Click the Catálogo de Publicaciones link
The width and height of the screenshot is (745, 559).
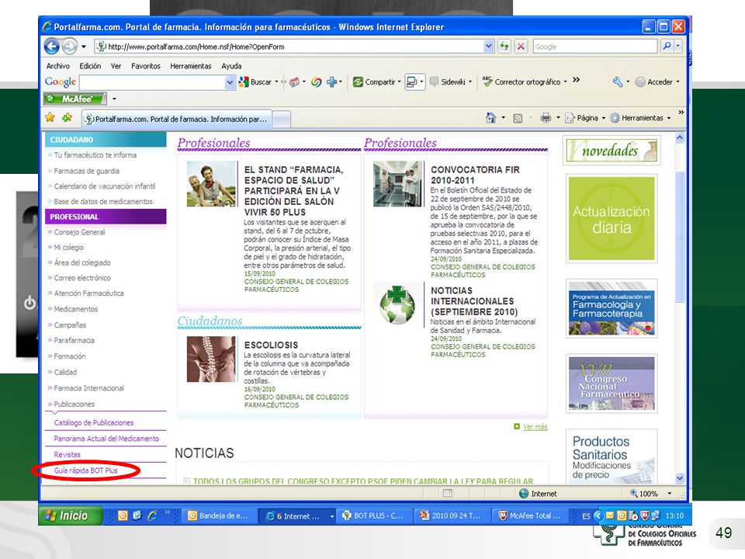(x=94, y=422)
